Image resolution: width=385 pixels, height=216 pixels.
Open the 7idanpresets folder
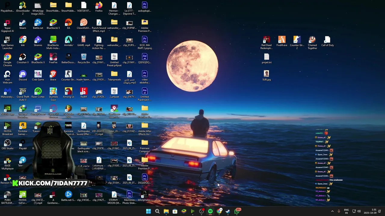pyautogui.click(x=114, y=76)
